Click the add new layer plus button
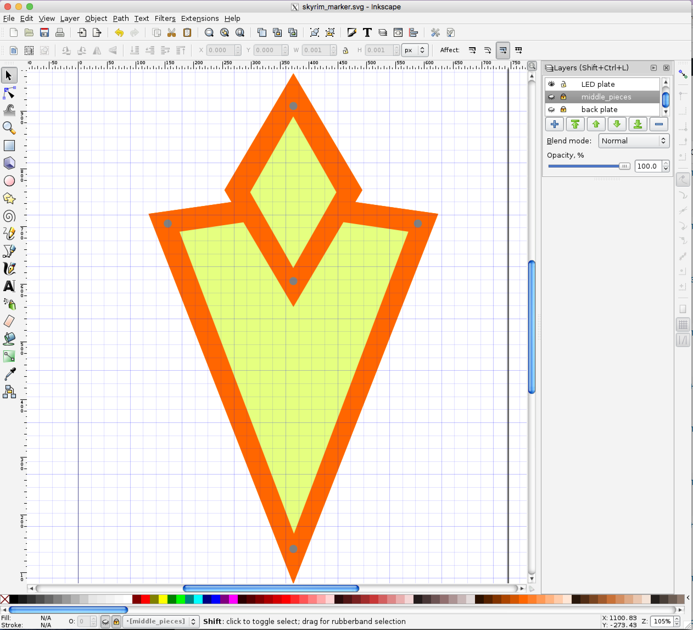The height and width of the screenshot is (630, 693). pos(554,124)
